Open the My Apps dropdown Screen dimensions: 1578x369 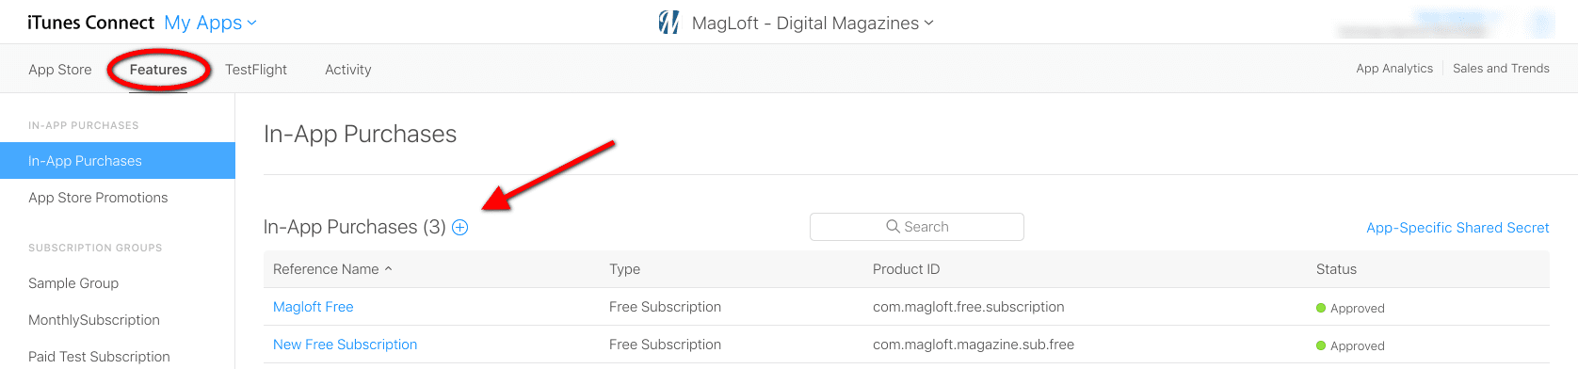click(x=210, y=23)
